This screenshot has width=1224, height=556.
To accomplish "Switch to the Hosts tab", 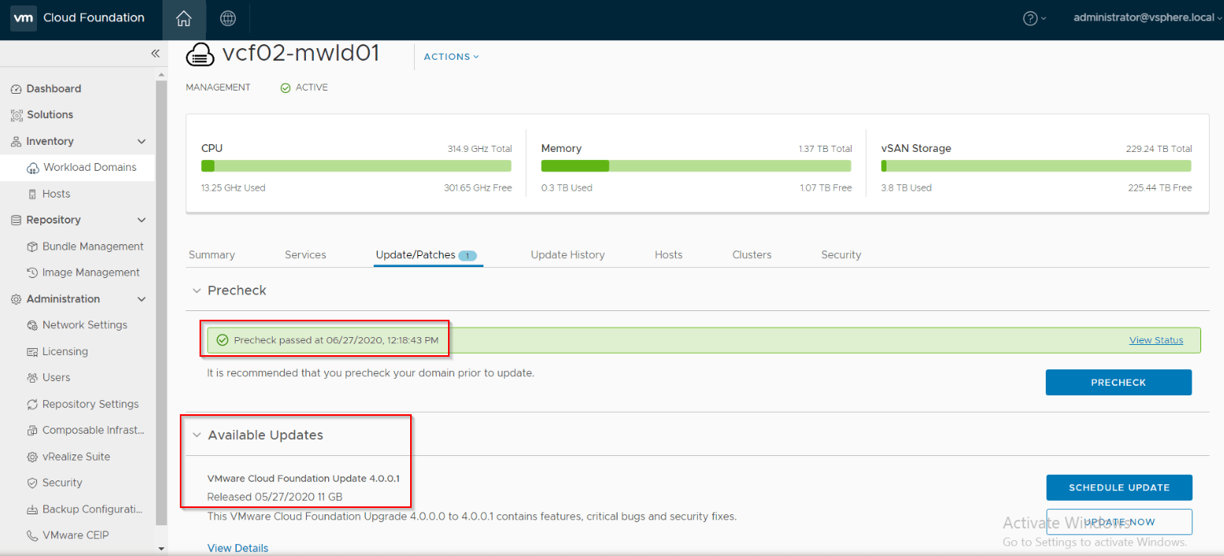I will (x=669, y=255).
